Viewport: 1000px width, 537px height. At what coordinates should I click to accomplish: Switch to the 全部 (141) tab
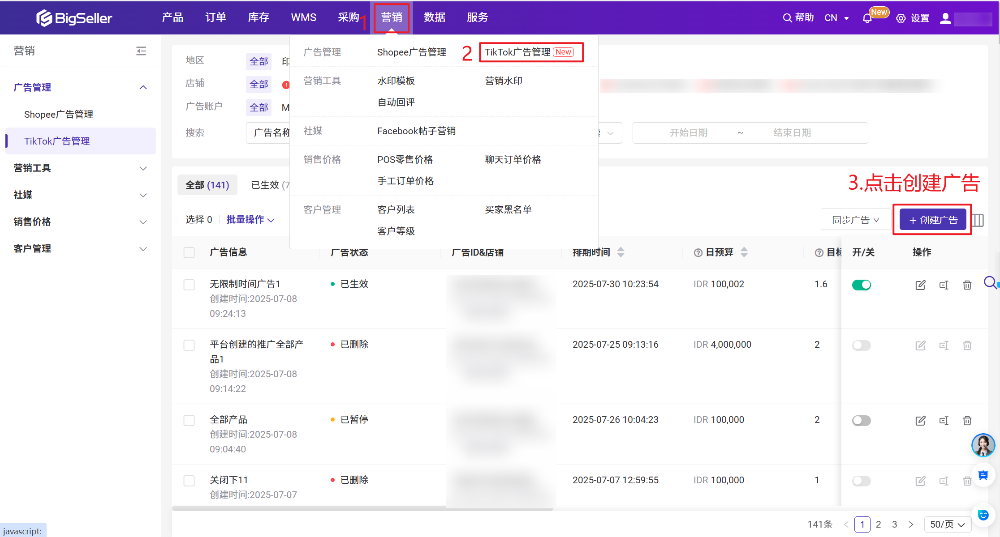pyautogui.click(x=207, y=185)
